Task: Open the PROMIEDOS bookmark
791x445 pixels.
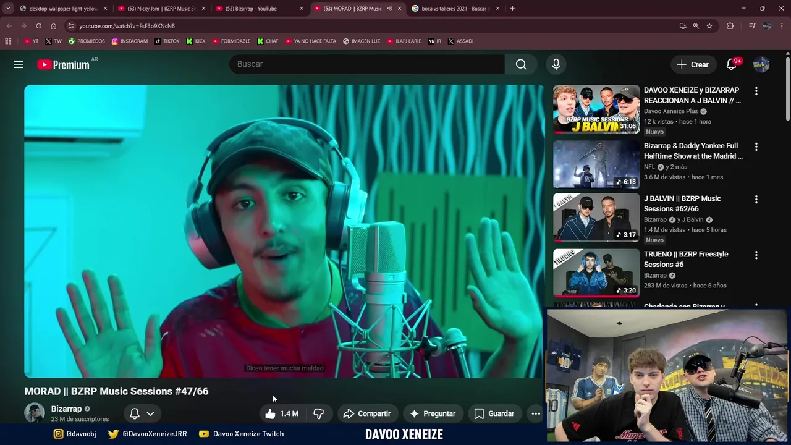Action: (x=87, y=41)
